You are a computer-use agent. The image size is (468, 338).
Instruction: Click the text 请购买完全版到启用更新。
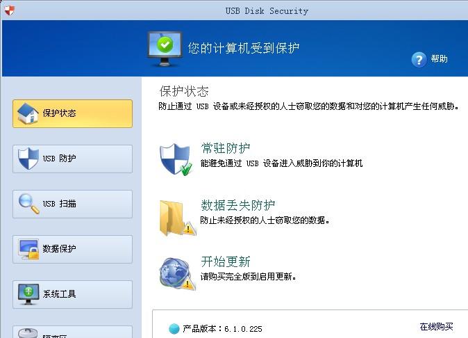pyautogui.click(x=249, y=276)
